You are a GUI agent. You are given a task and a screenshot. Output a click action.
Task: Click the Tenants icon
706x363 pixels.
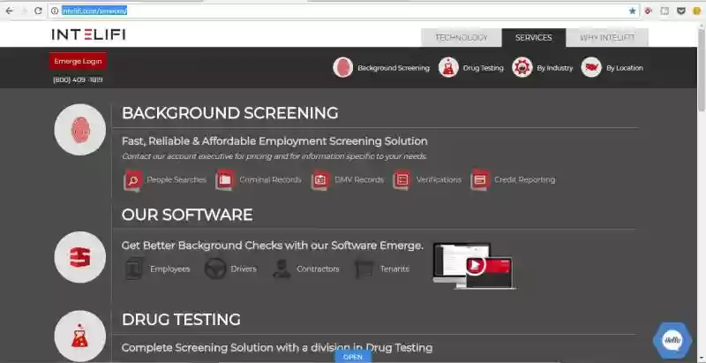[364, 268]
